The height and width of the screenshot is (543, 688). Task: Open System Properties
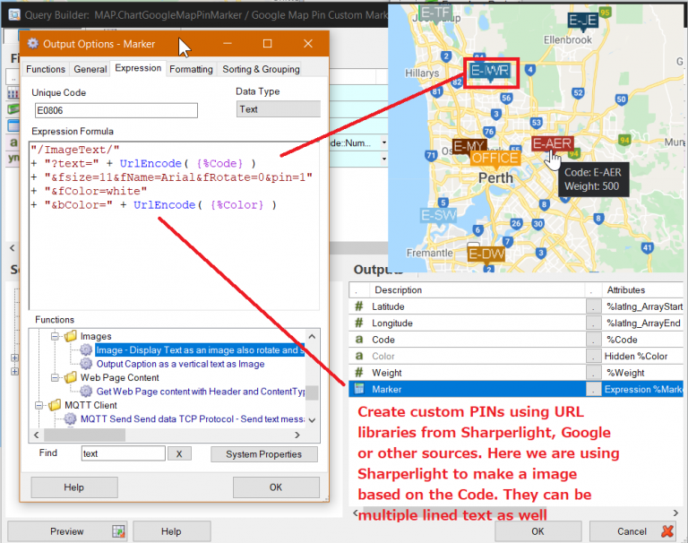click(263, 454)
